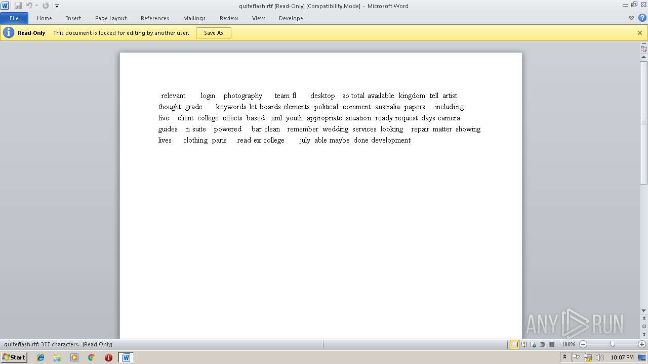Click the word "clothing" in the document
This screenshot has width=648, height=364.
(x=195, y=140)
